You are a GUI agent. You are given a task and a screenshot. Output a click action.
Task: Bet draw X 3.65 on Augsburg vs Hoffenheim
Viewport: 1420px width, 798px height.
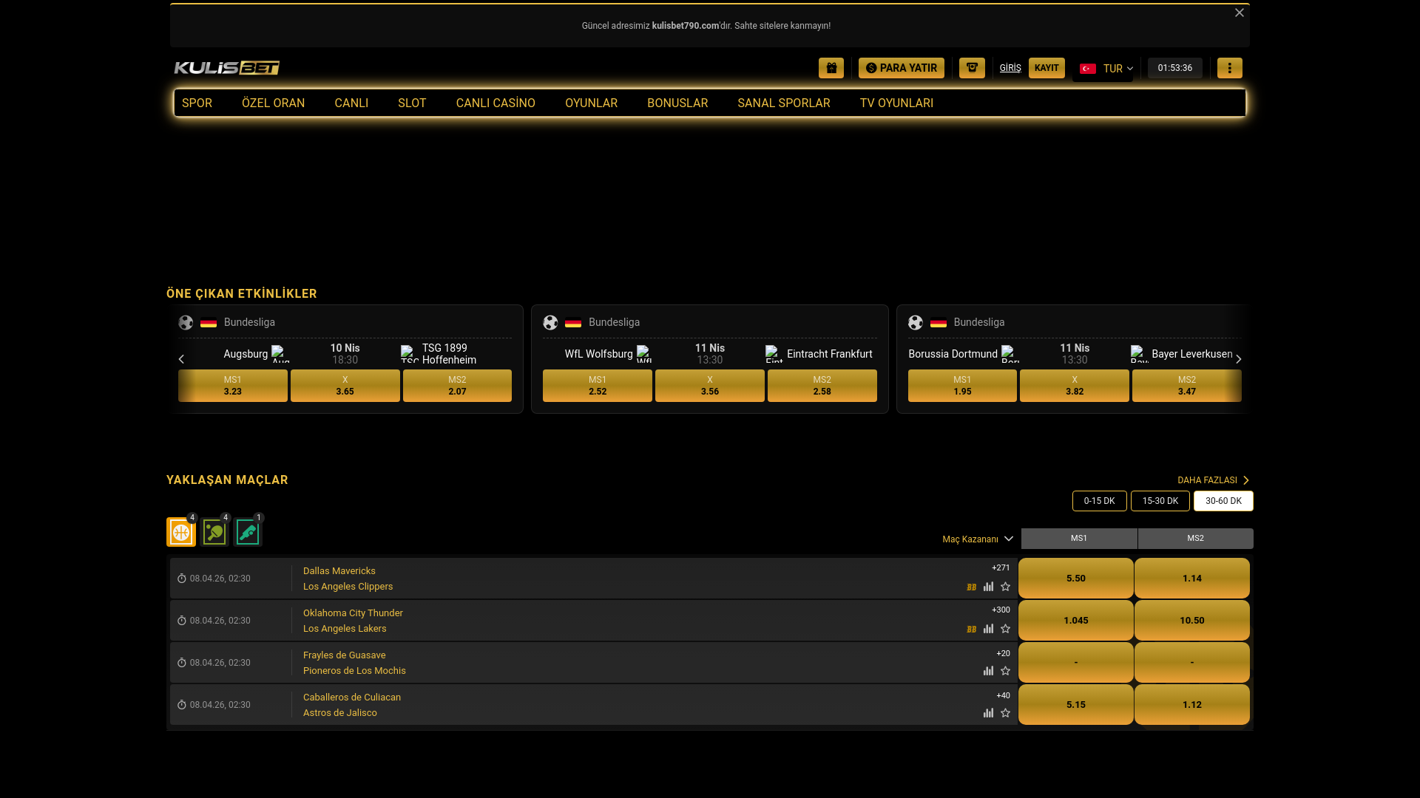click(345, 386)
